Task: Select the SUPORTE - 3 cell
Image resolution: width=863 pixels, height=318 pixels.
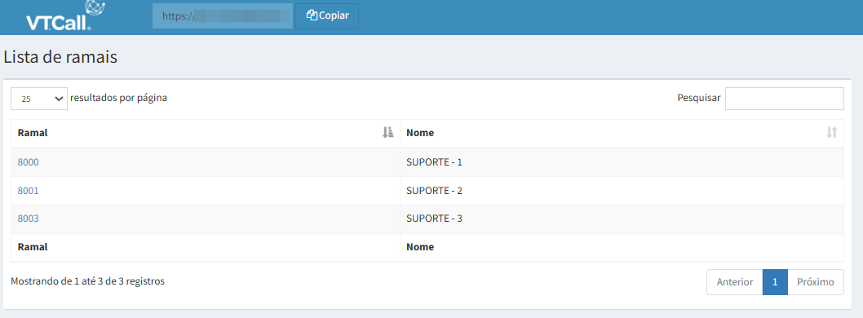Action: pos(622,219)
